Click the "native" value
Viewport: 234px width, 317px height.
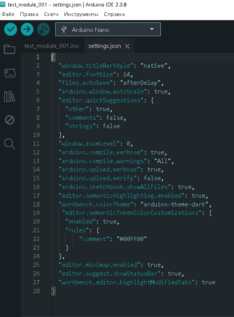(x=154, y=66)
